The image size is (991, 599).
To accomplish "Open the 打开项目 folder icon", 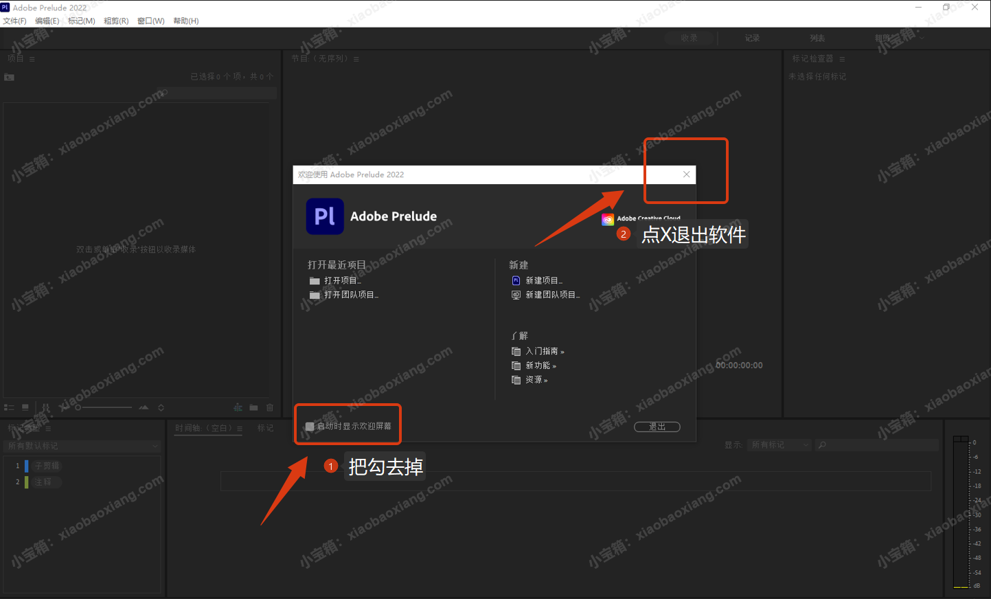I will (315, 281).
